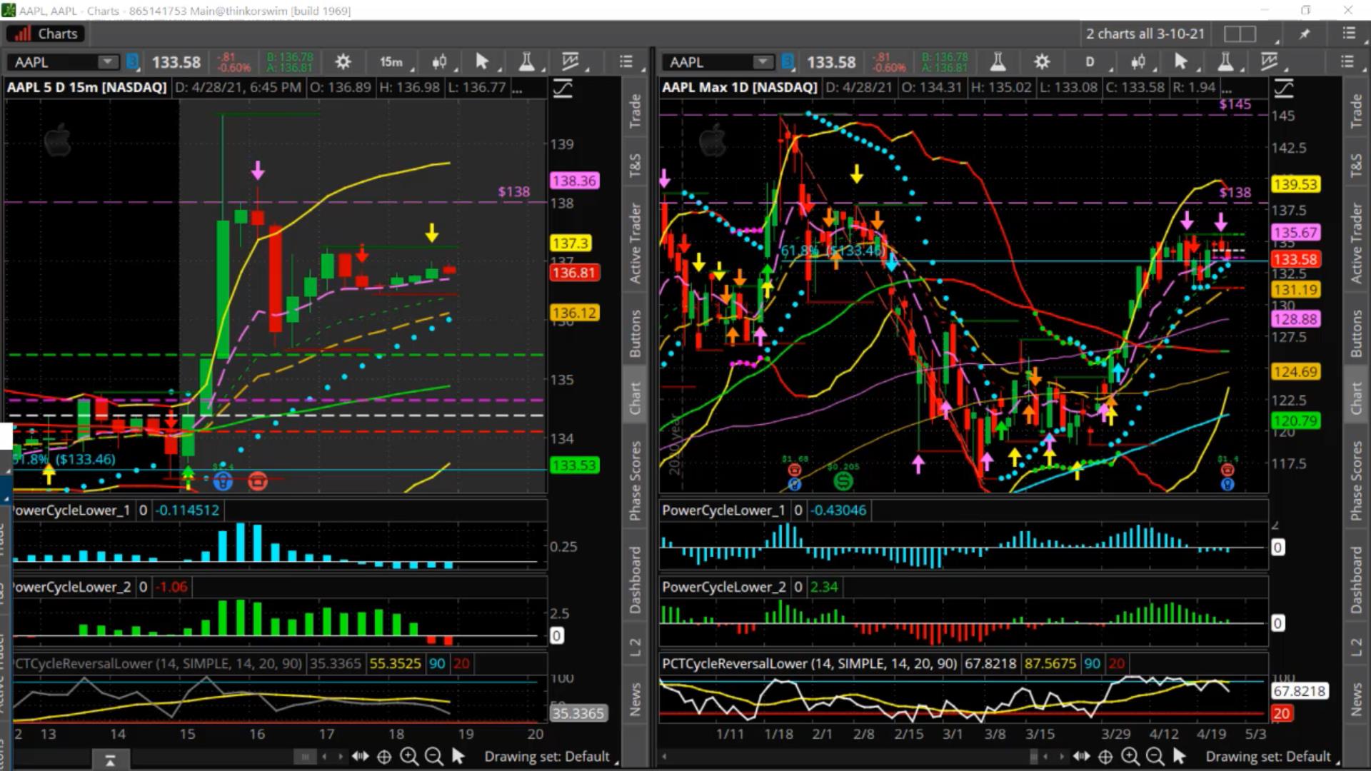The image size is (1371, 771).
Task: Click yellow 139.53 price bubble on right axis
Action: click(x=1295, y=184)
